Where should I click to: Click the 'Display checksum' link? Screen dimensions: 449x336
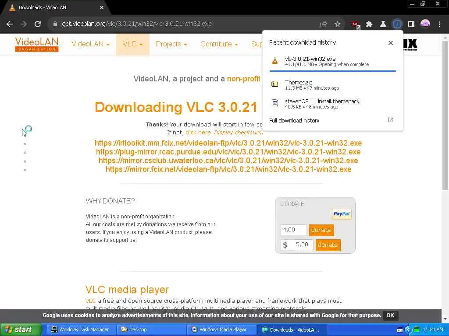(x=238, y=133)
